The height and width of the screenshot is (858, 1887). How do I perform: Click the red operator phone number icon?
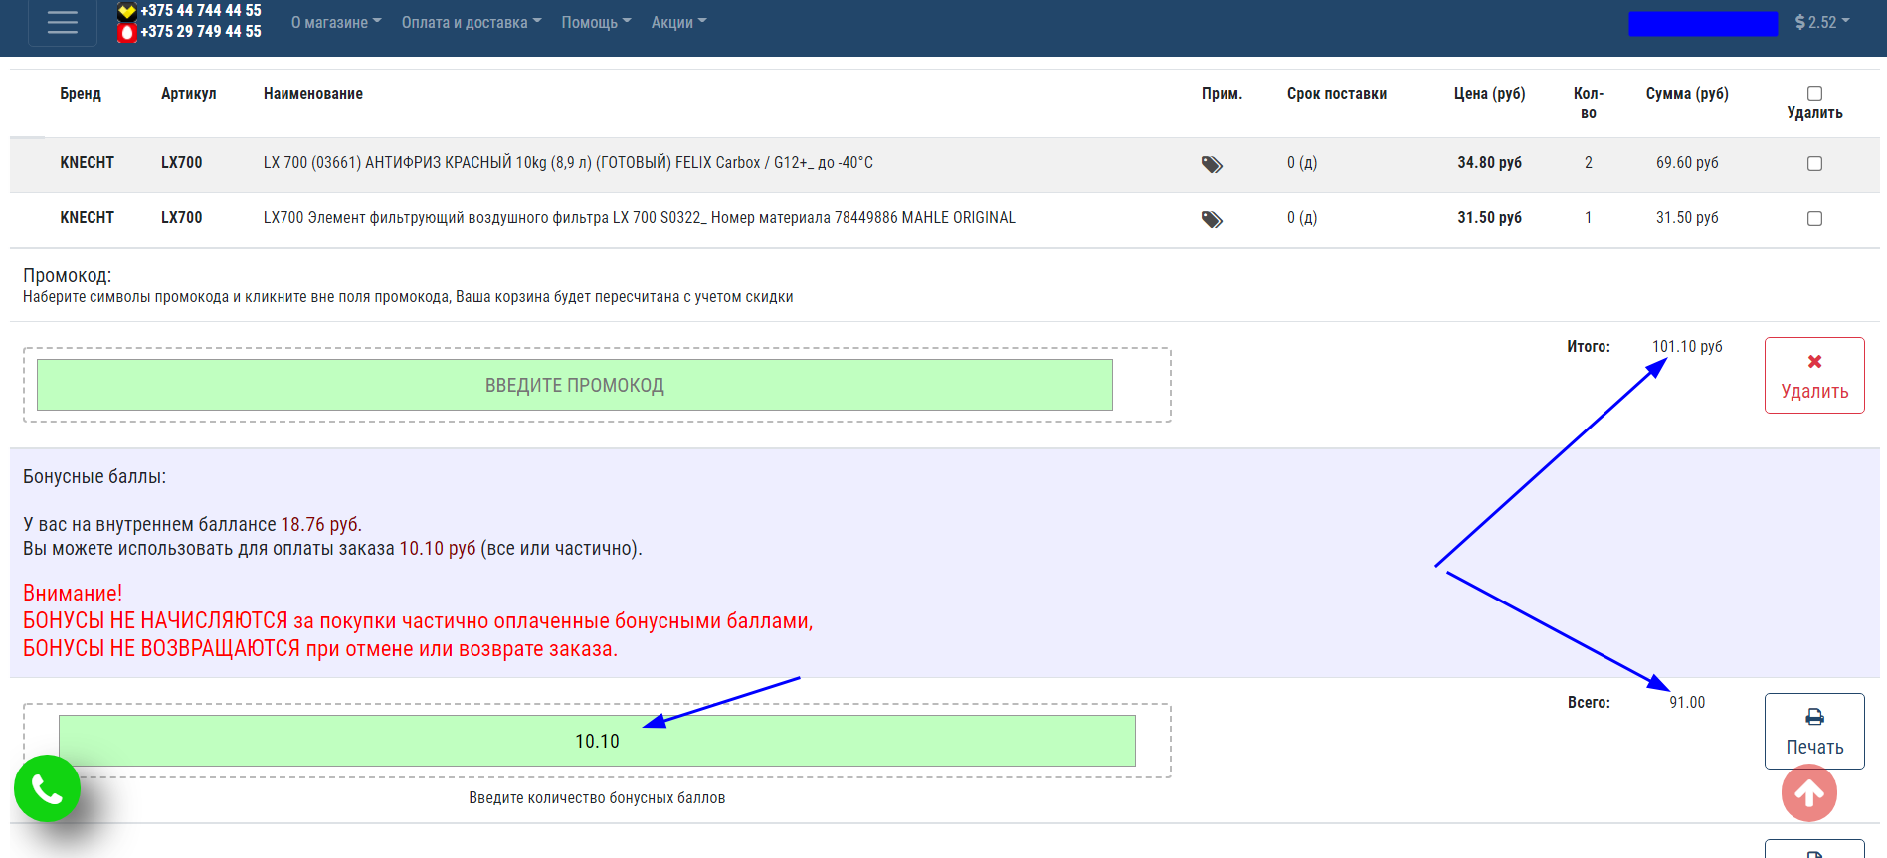pos(126,32)
